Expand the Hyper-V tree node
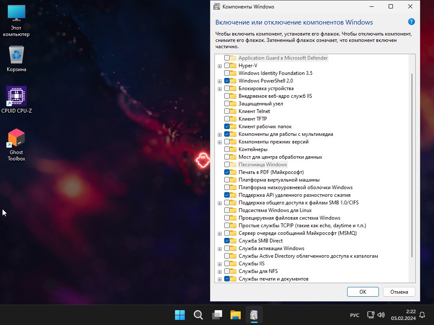 coord(220,66)
